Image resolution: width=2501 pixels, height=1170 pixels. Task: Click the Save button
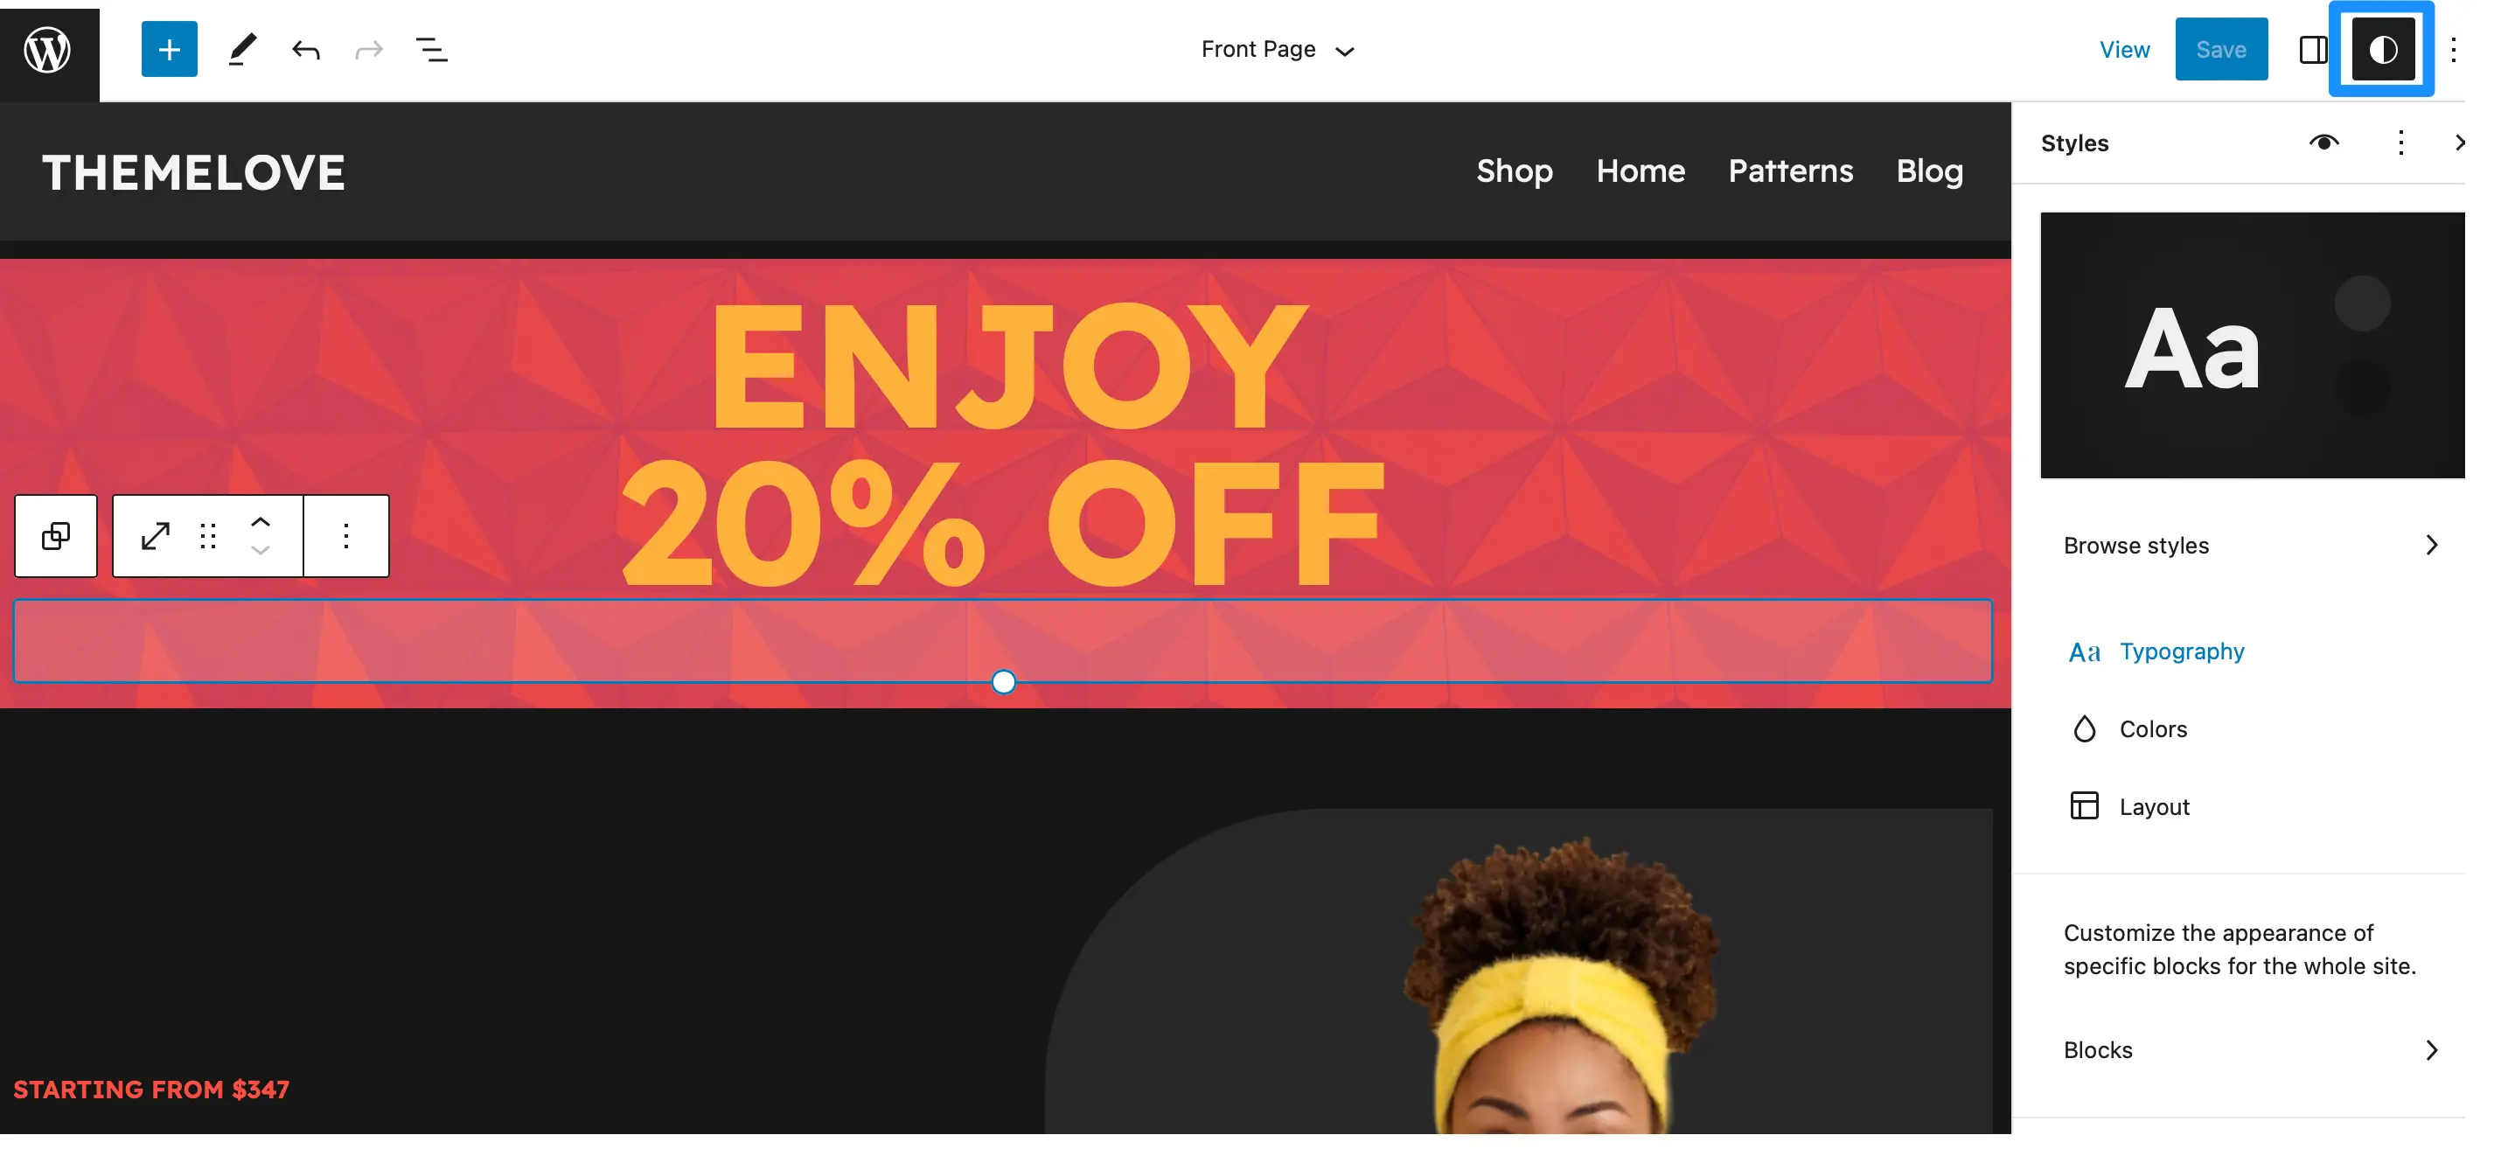tap(2220, 48)
